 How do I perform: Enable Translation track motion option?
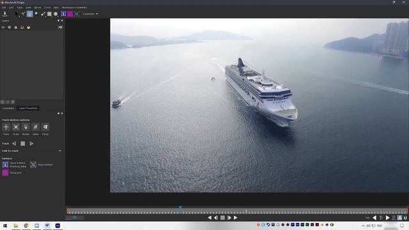pos(6,127)
